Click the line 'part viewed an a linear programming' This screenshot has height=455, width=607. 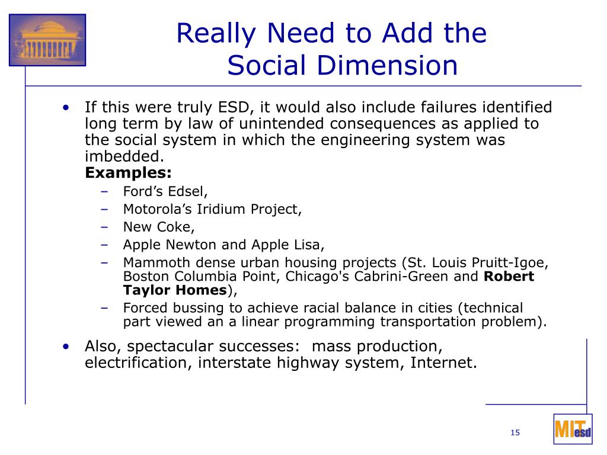click(335, 322)
